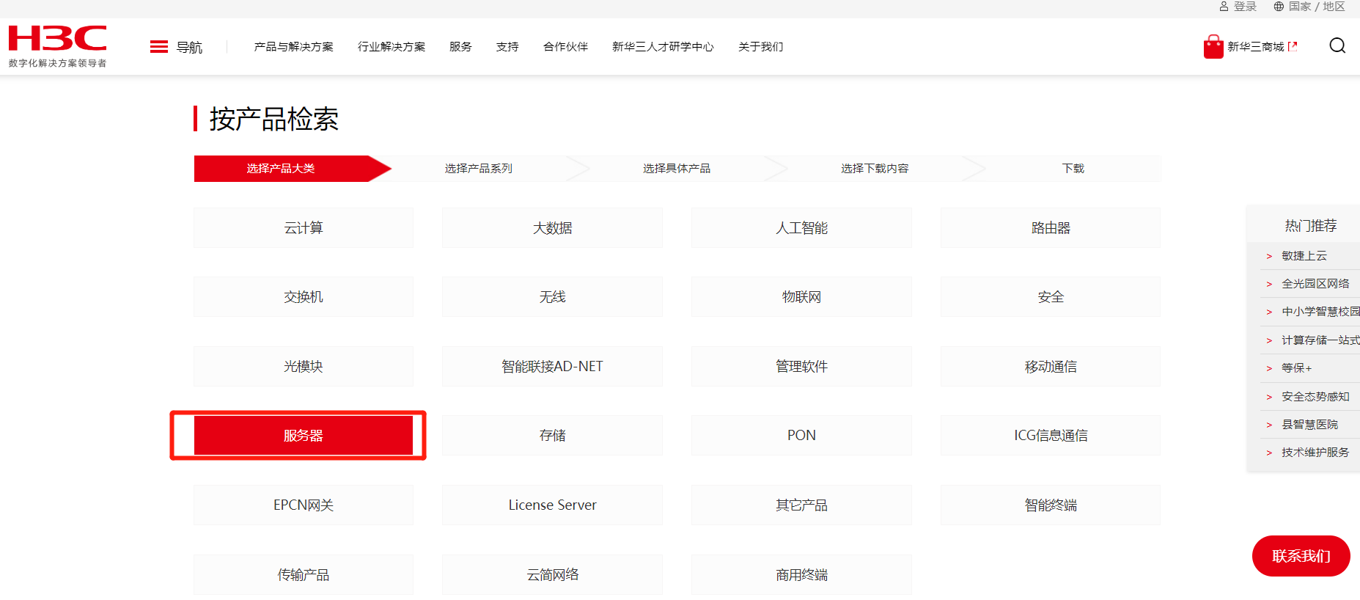Screen dimensions: 1360x600
Task: Open 行业解决方案 menu
Action: pos(392,47)
